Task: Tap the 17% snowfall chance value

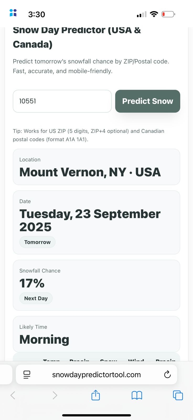Action: point(32,283)
